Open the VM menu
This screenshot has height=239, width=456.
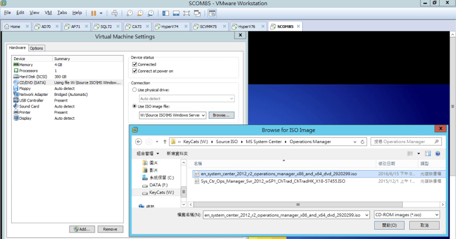point(49,12)
